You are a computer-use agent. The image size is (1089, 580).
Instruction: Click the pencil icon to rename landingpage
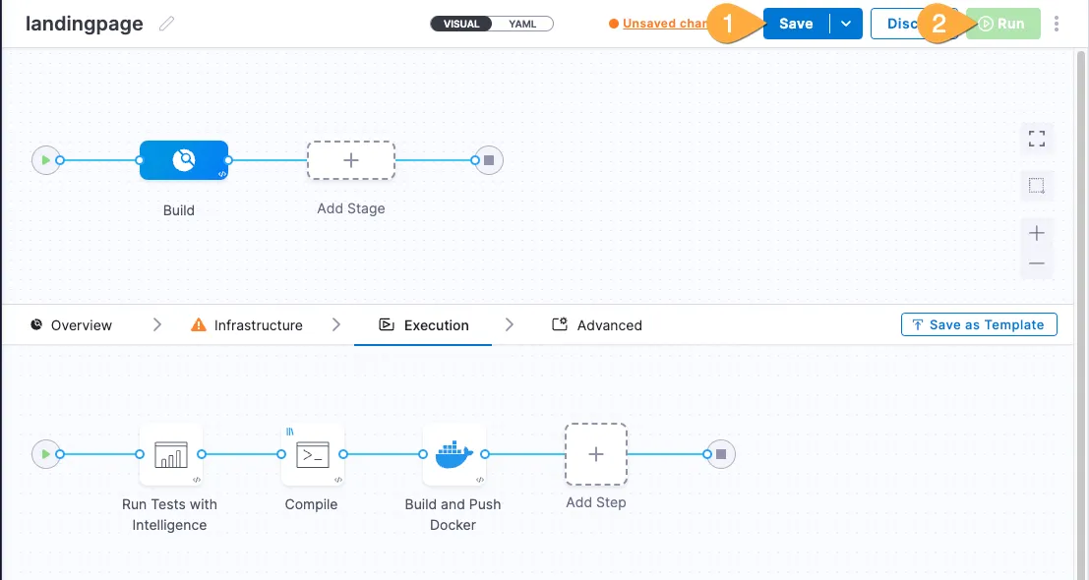tap(167, 25)
